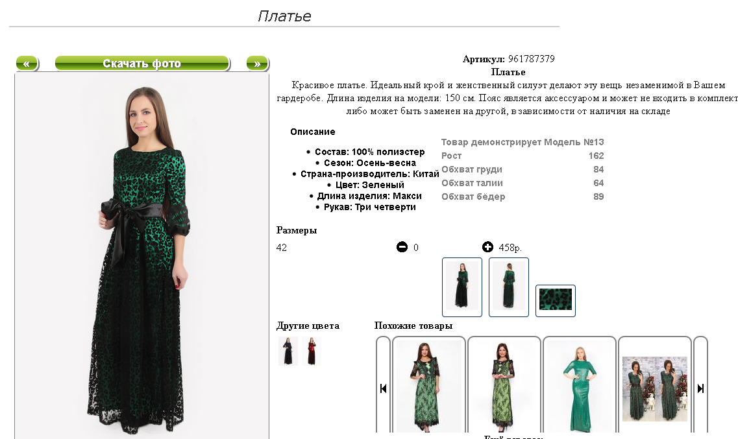
Task: Increase quantity with the plus icon
Action: pos(487,247)
